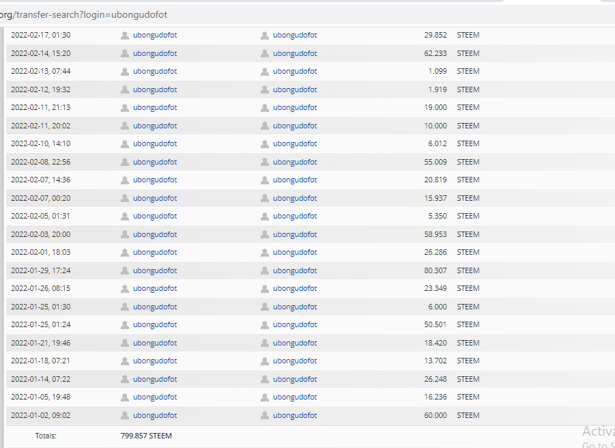The height and width of the screenshot is (448, 615).
Task: Click the recipient avatar icon in the 2022-02-05, 01:31 row
Action: tap(265, 216)
